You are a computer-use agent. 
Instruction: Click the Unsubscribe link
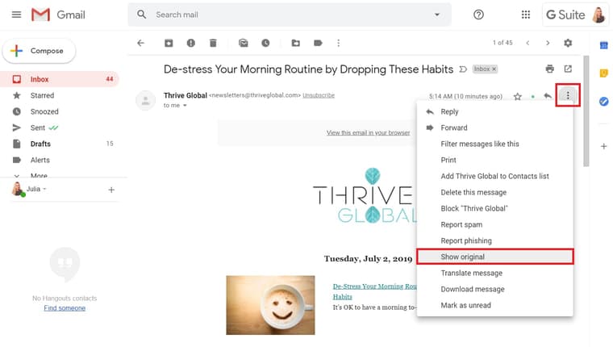319,95
